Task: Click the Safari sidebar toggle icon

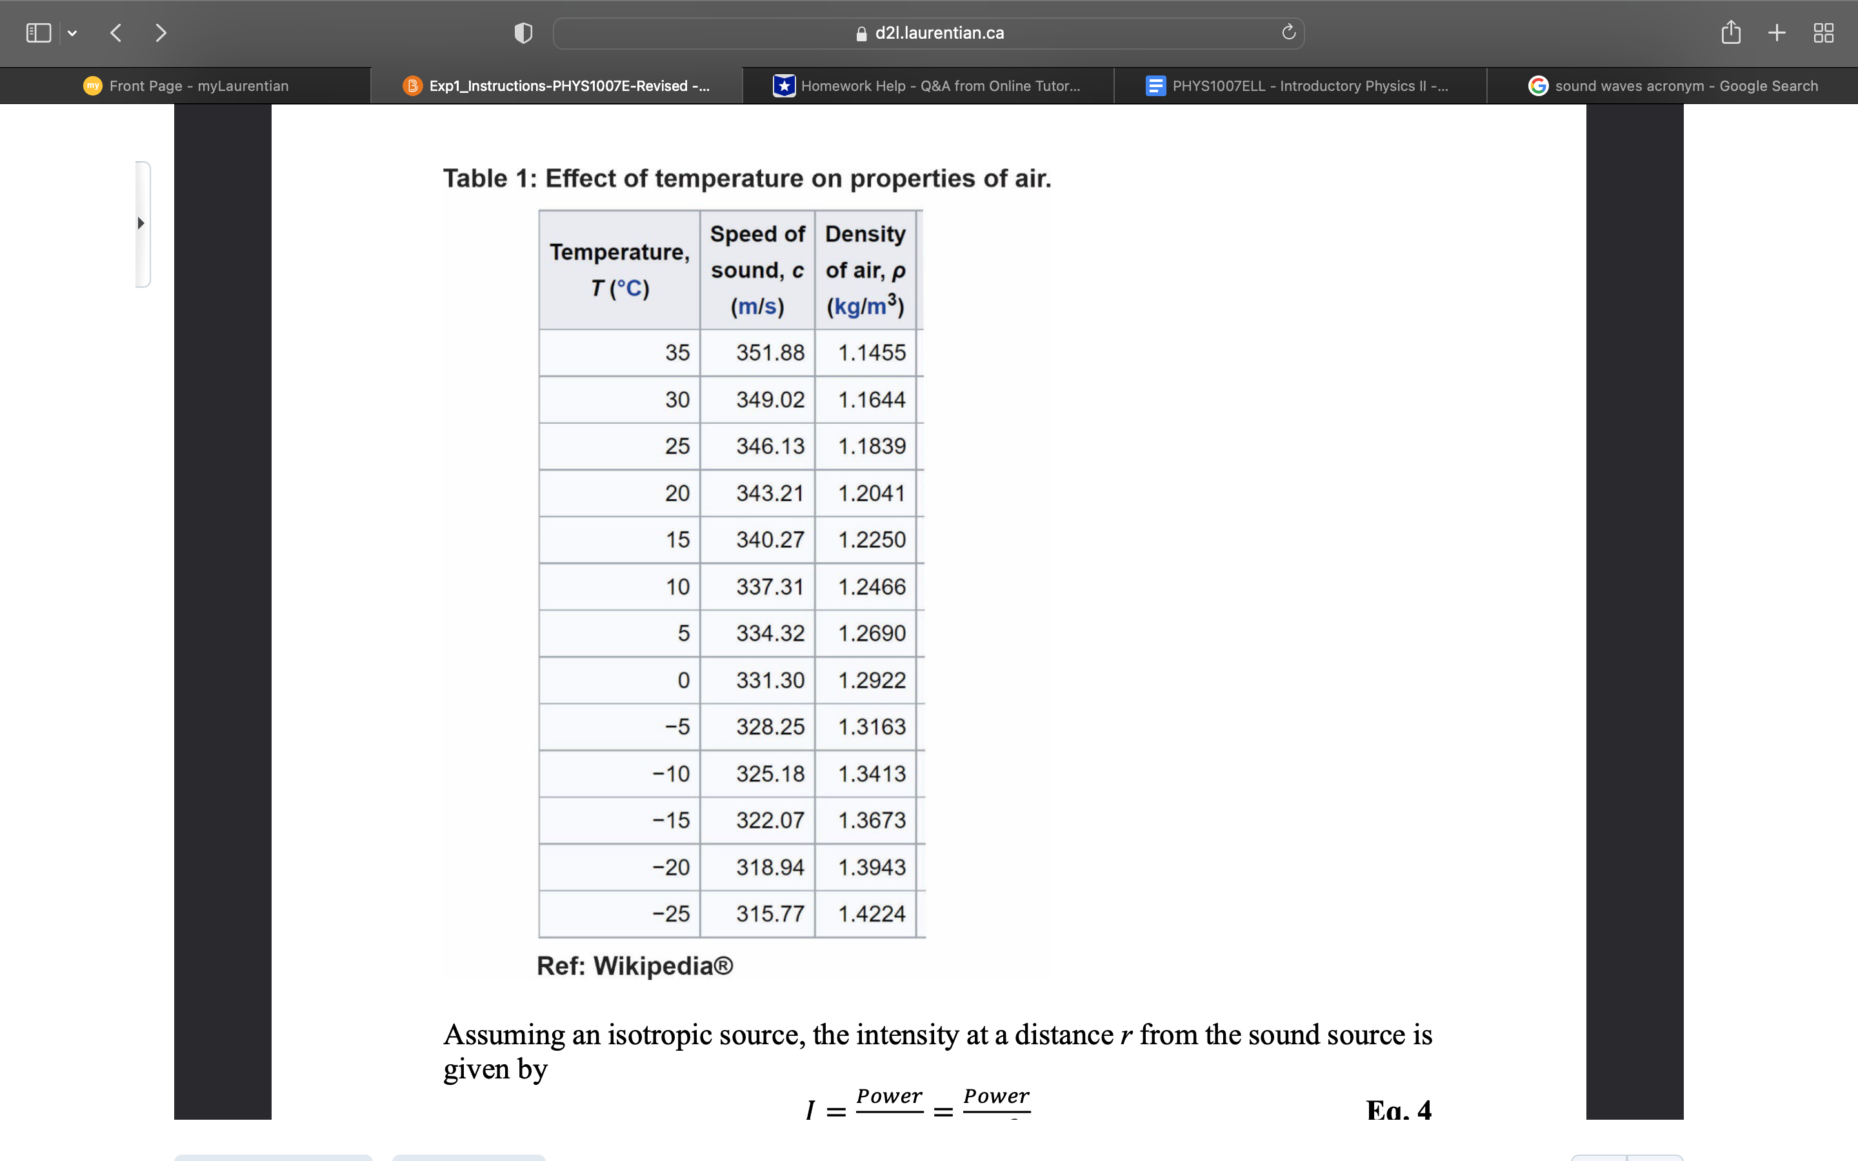Action: point(39,33)
